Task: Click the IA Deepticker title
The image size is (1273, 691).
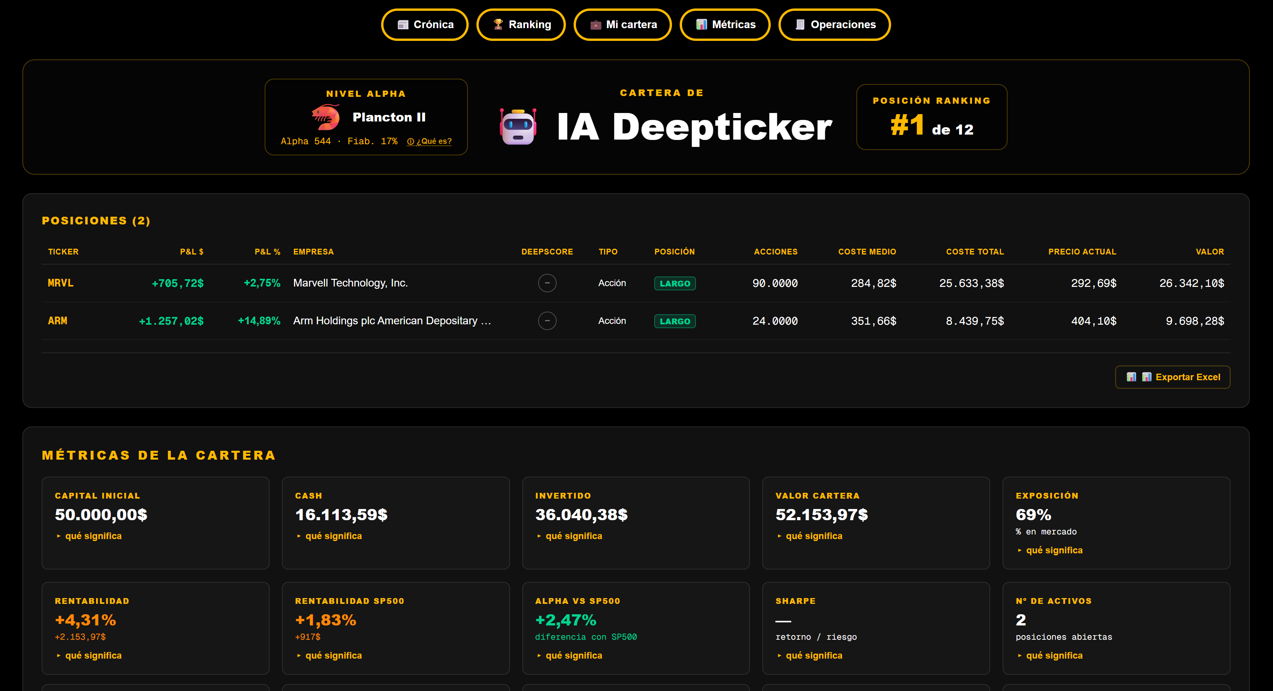Action: point(694,127)
